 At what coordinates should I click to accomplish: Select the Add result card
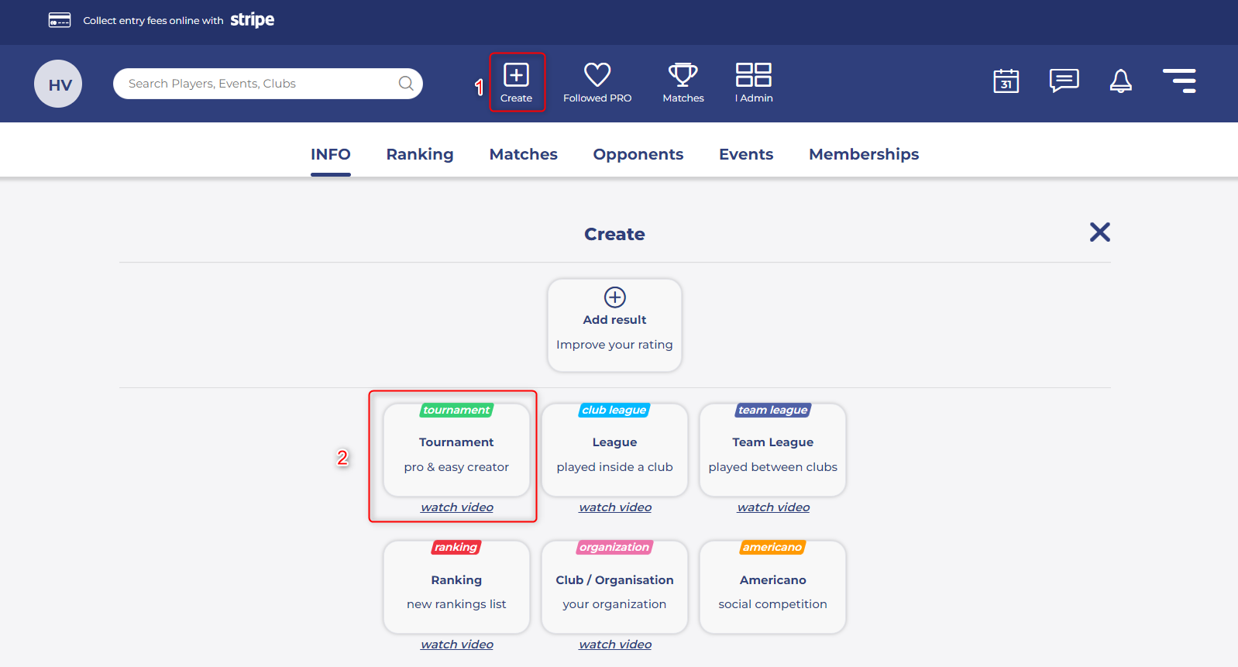(x=614, y=325)
